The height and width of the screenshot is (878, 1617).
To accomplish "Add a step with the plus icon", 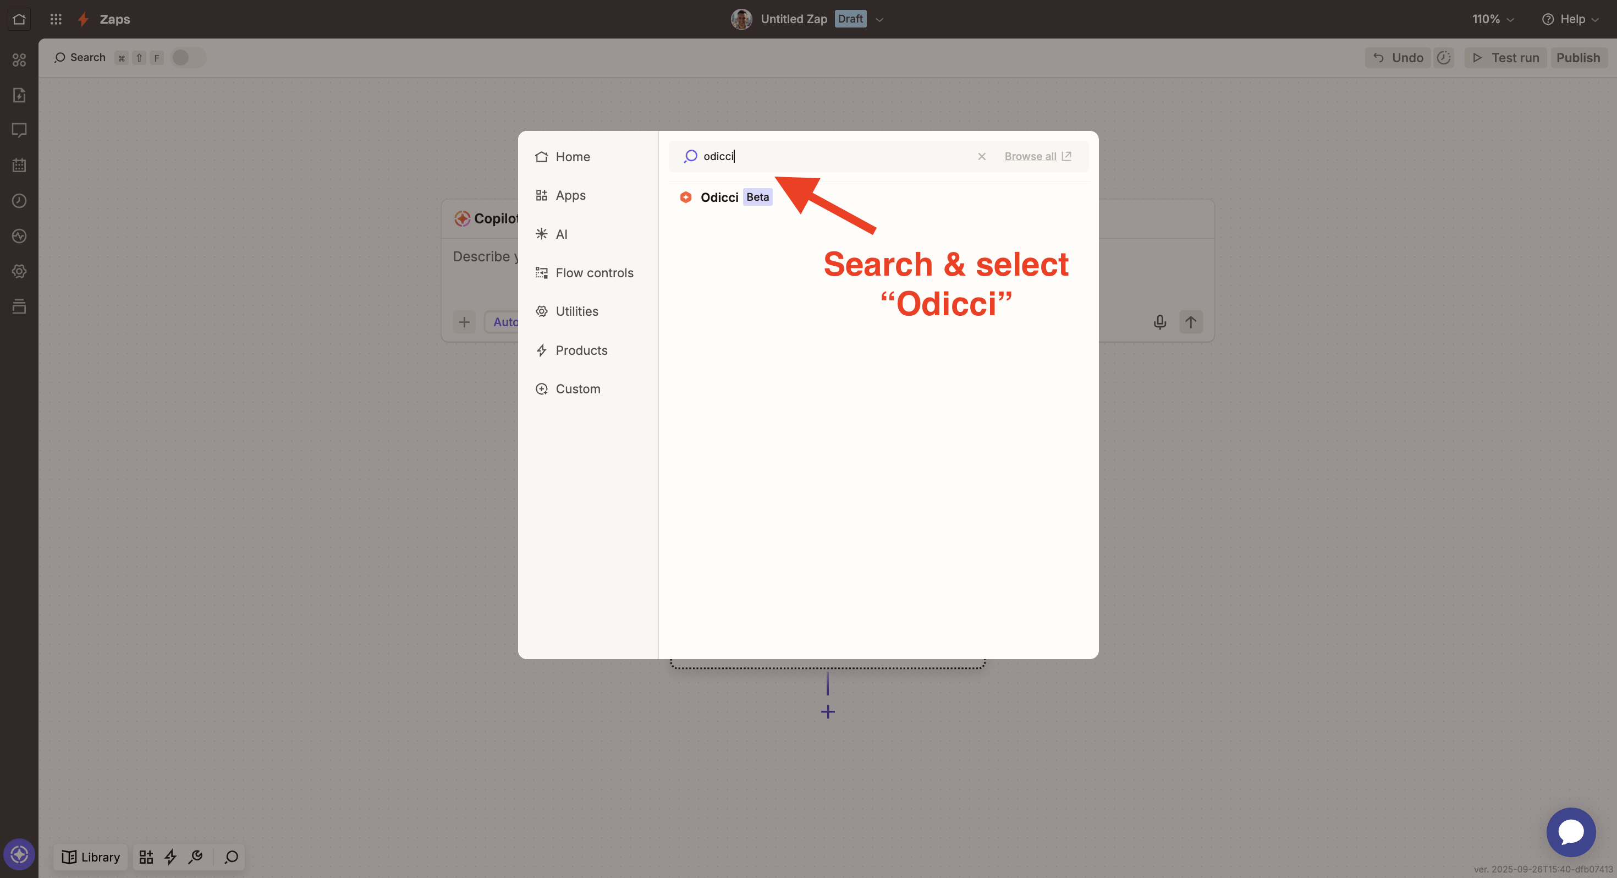I will pos(827,711).
